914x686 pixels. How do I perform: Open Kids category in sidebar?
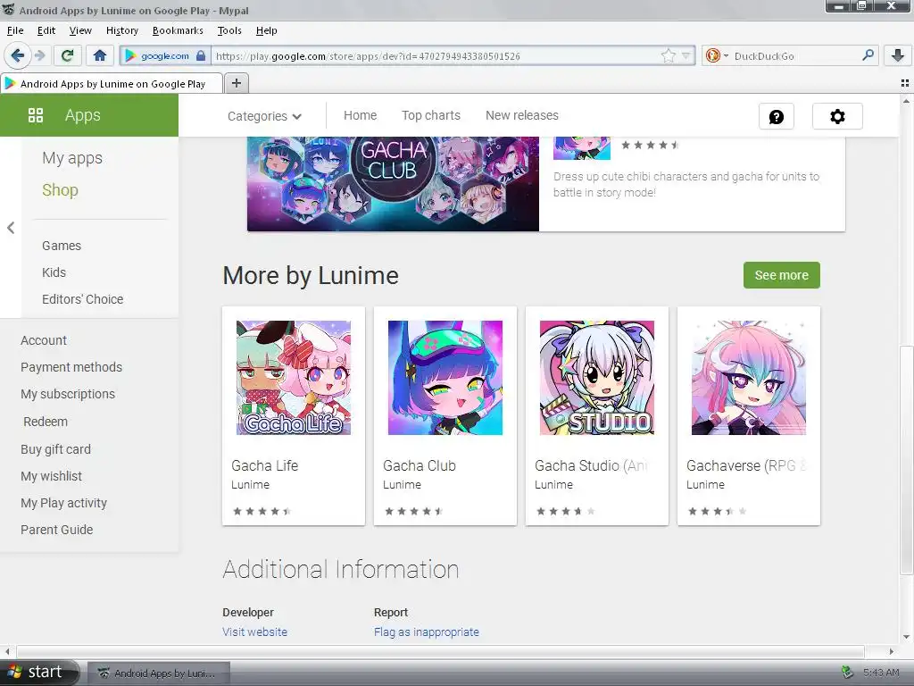[54, 272]
